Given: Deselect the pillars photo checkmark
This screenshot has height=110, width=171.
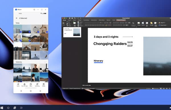Looking at the screenshot, I should 21,32.
